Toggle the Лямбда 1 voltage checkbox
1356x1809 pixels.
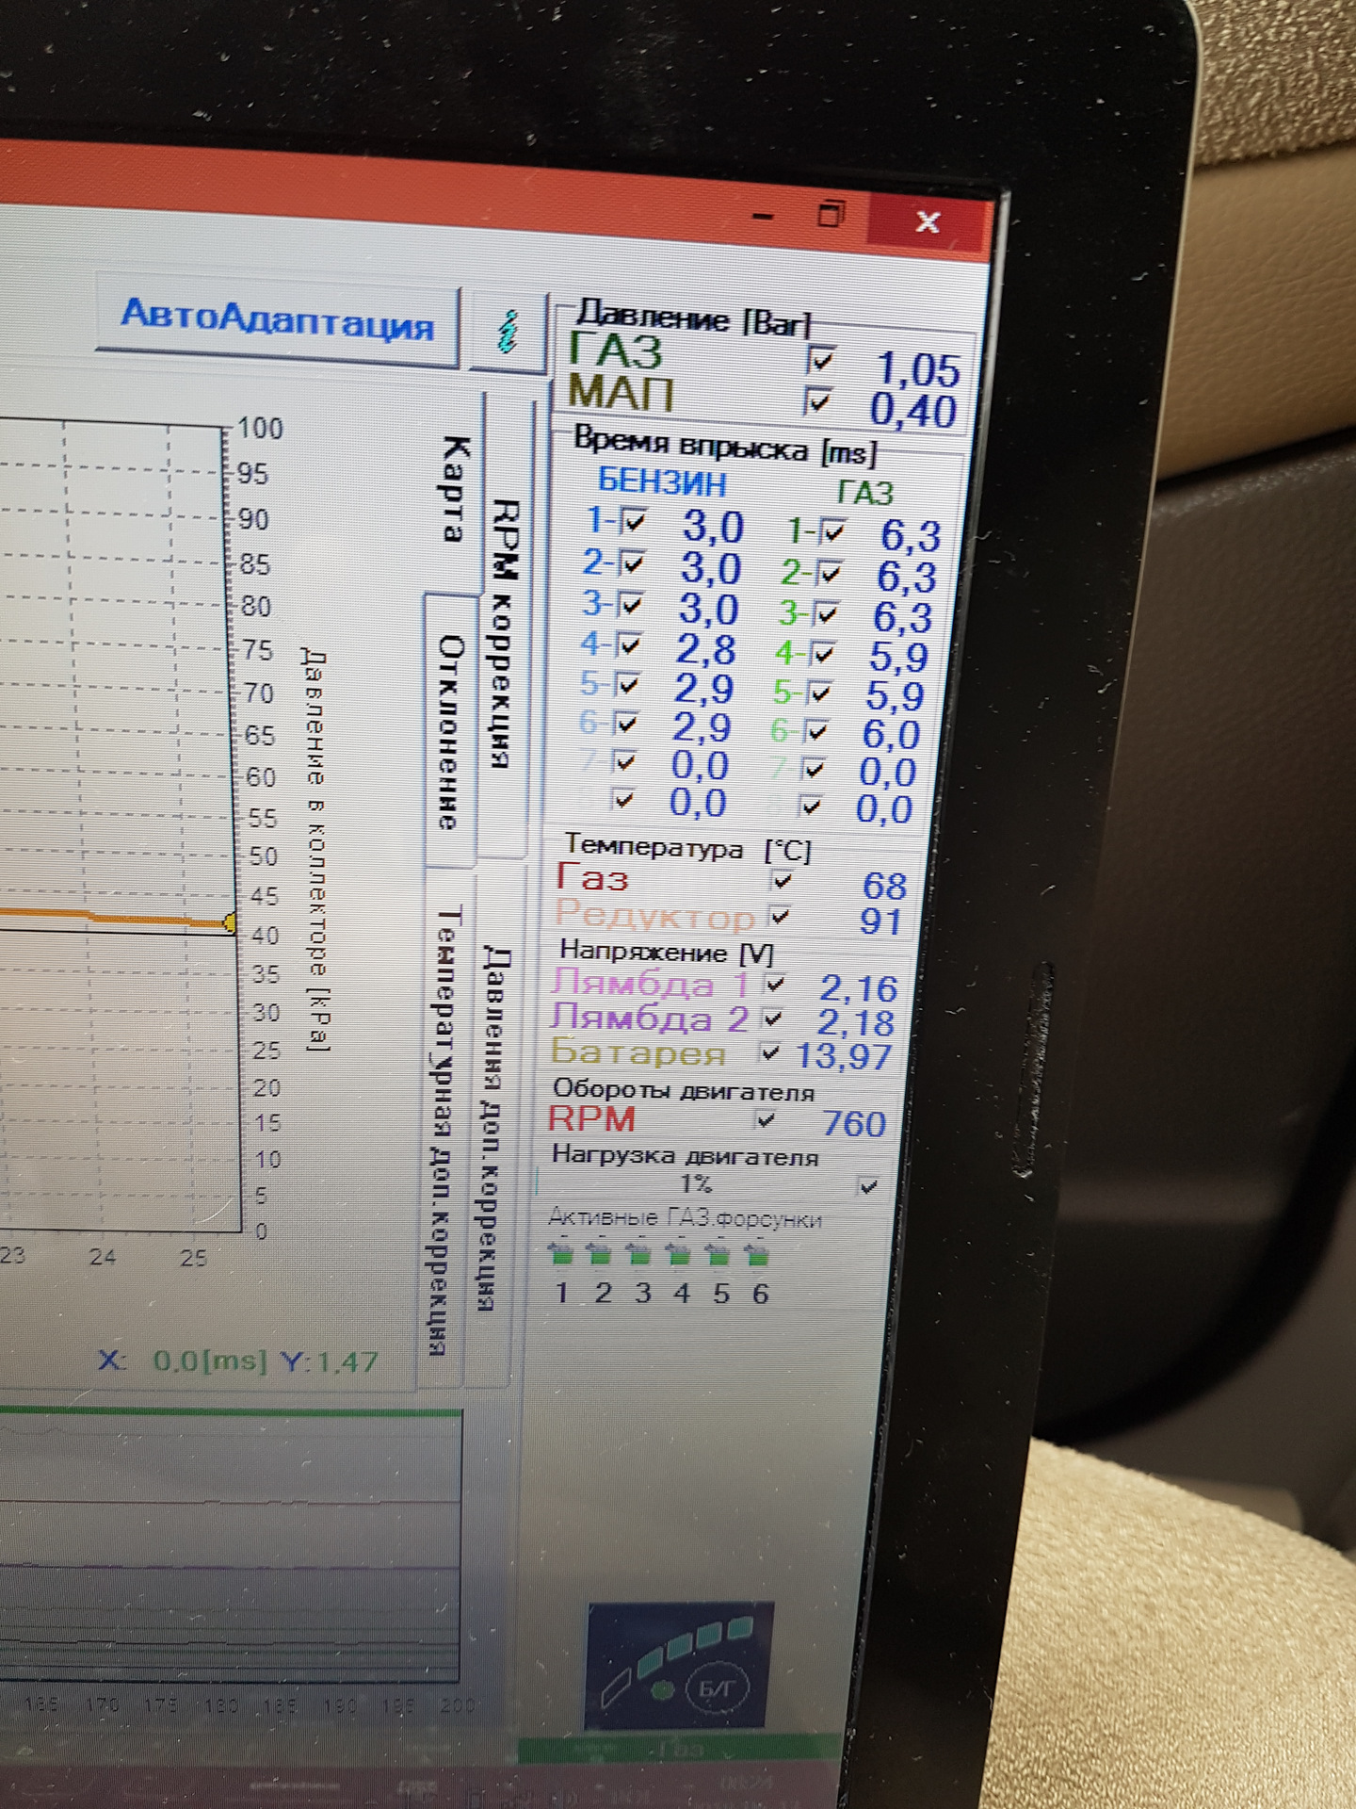click(775, 985)
